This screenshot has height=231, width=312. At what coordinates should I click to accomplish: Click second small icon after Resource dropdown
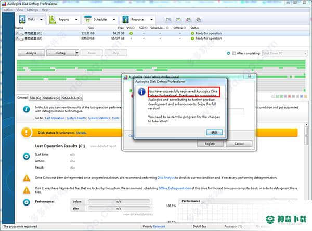click(178, 20)
